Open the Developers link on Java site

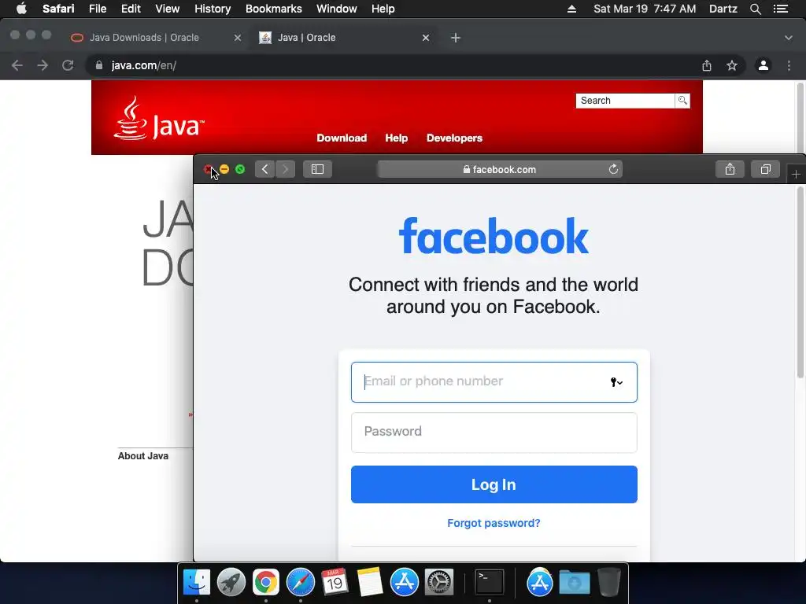(454, 138)
